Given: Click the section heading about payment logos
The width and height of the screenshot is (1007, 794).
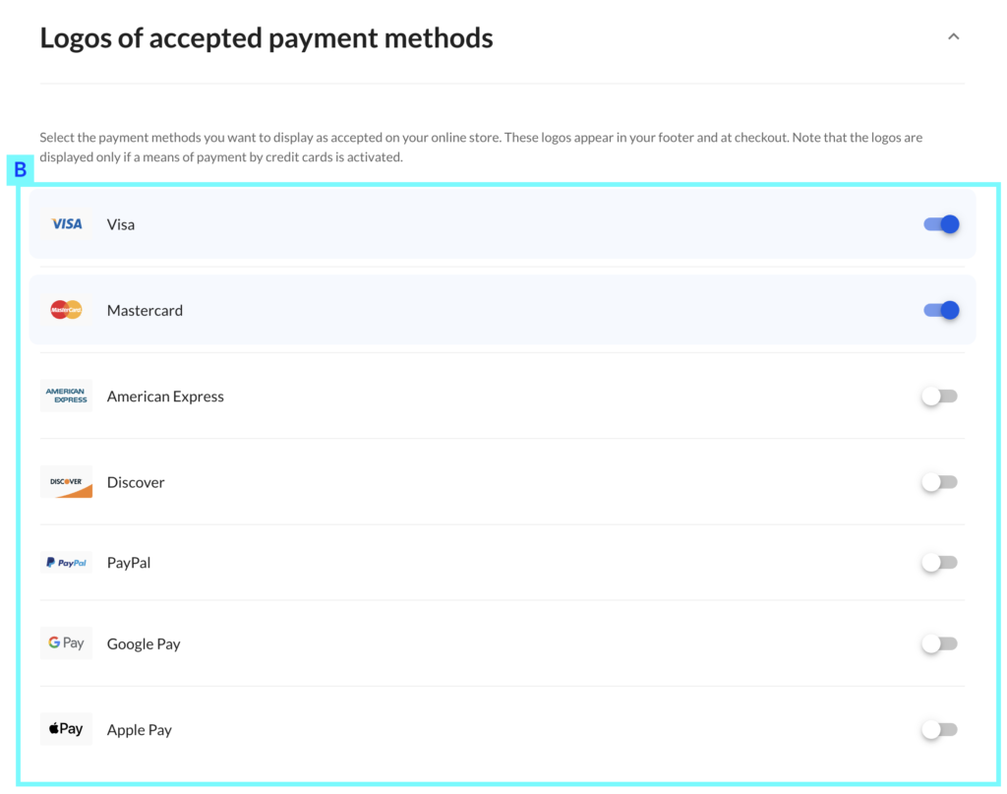Looking at the screenshot, I should [267, 38].
